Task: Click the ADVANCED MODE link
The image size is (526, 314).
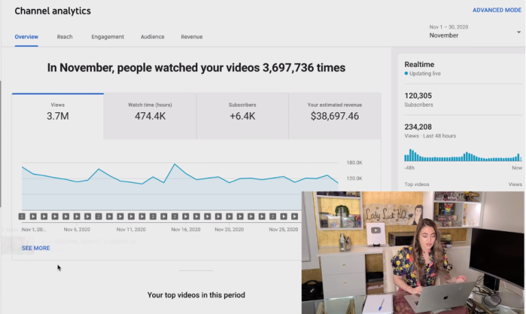Action: [497, 10]
